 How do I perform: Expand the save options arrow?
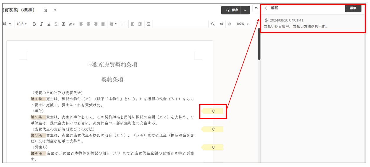[245, 10]
